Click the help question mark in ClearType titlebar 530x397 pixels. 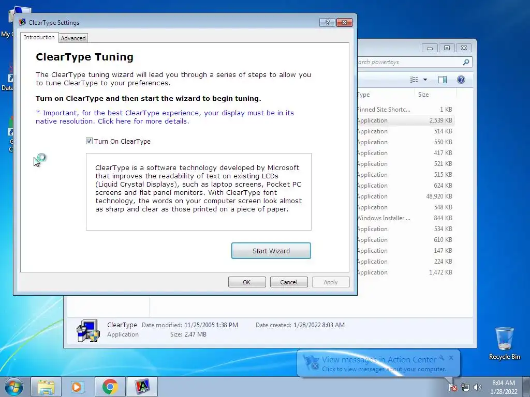coord(327,22)
